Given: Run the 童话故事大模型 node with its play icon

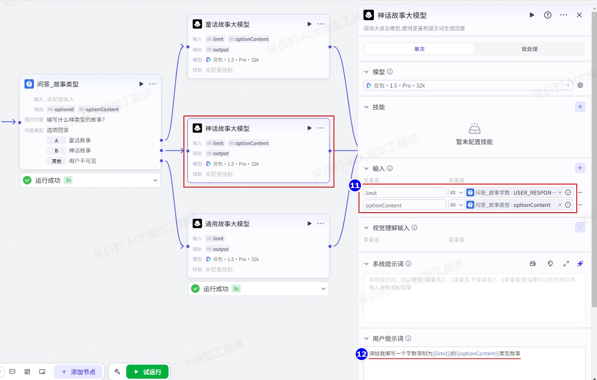Looking at the screenshot, I should click(309, 24).
